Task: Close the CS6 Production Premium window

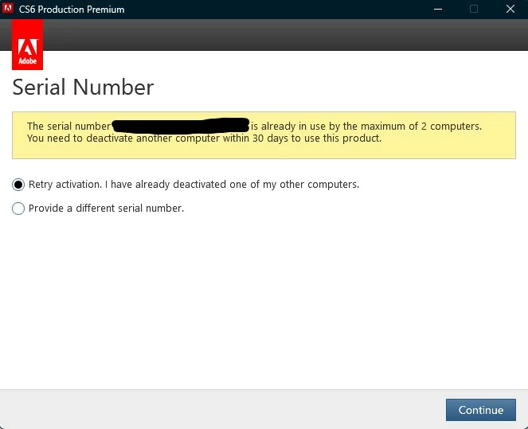Action: 510,9
